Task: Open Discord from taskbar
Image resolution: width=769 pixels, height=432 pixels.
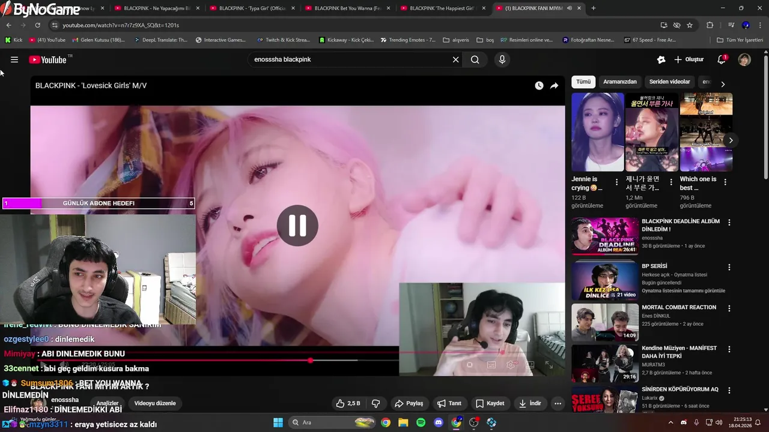Action: pyautogui.click(x=439, y=422)
